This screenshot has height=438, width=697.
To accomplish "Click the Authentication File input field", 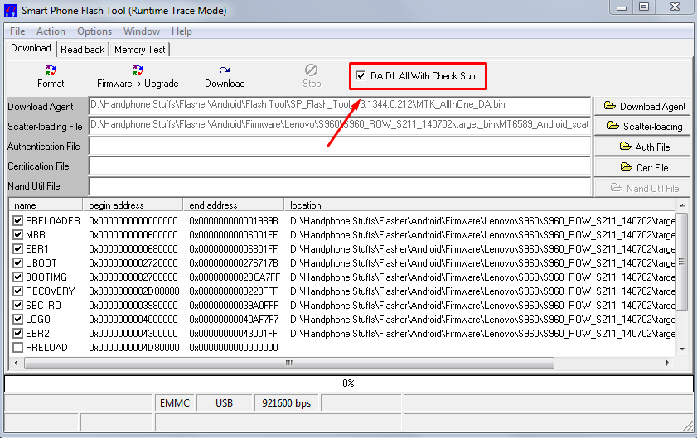I will click(340, 146).
